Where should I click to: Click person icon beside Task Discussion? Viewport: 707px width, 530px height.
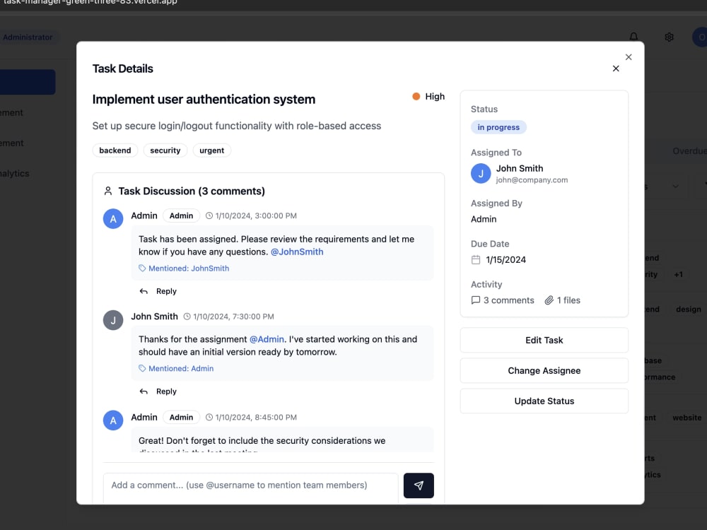(107, 191)
